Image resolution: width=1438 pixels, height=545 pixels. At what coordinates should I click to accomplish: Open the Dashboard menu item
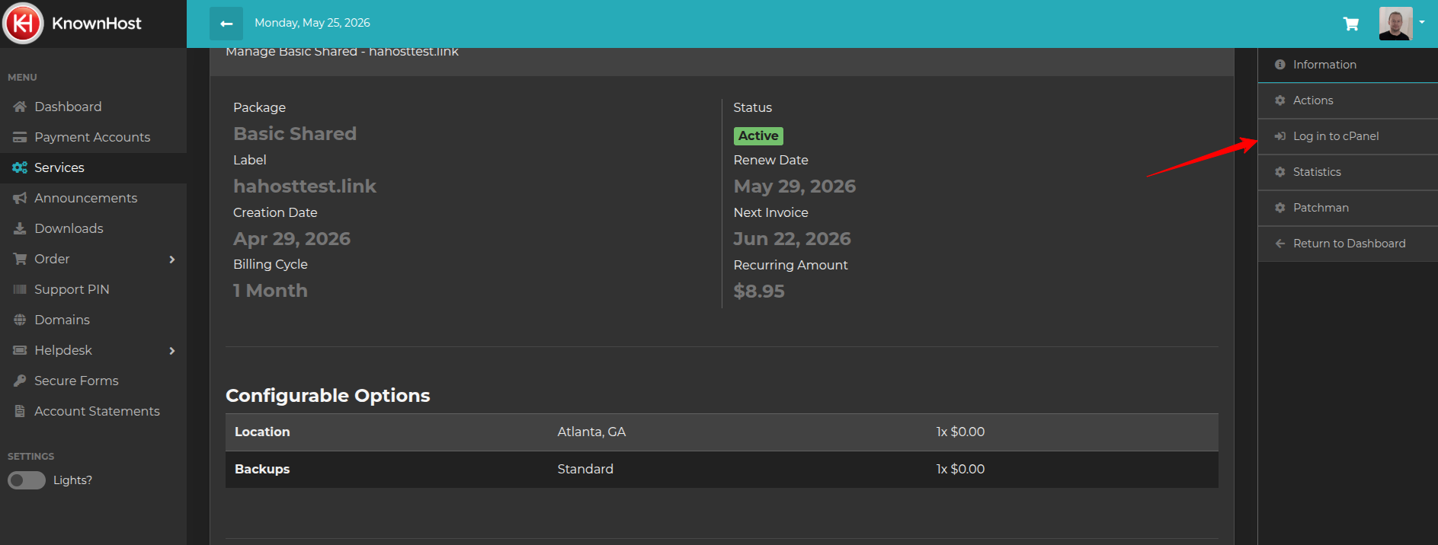pyautogui.click(x=93, y=107)
